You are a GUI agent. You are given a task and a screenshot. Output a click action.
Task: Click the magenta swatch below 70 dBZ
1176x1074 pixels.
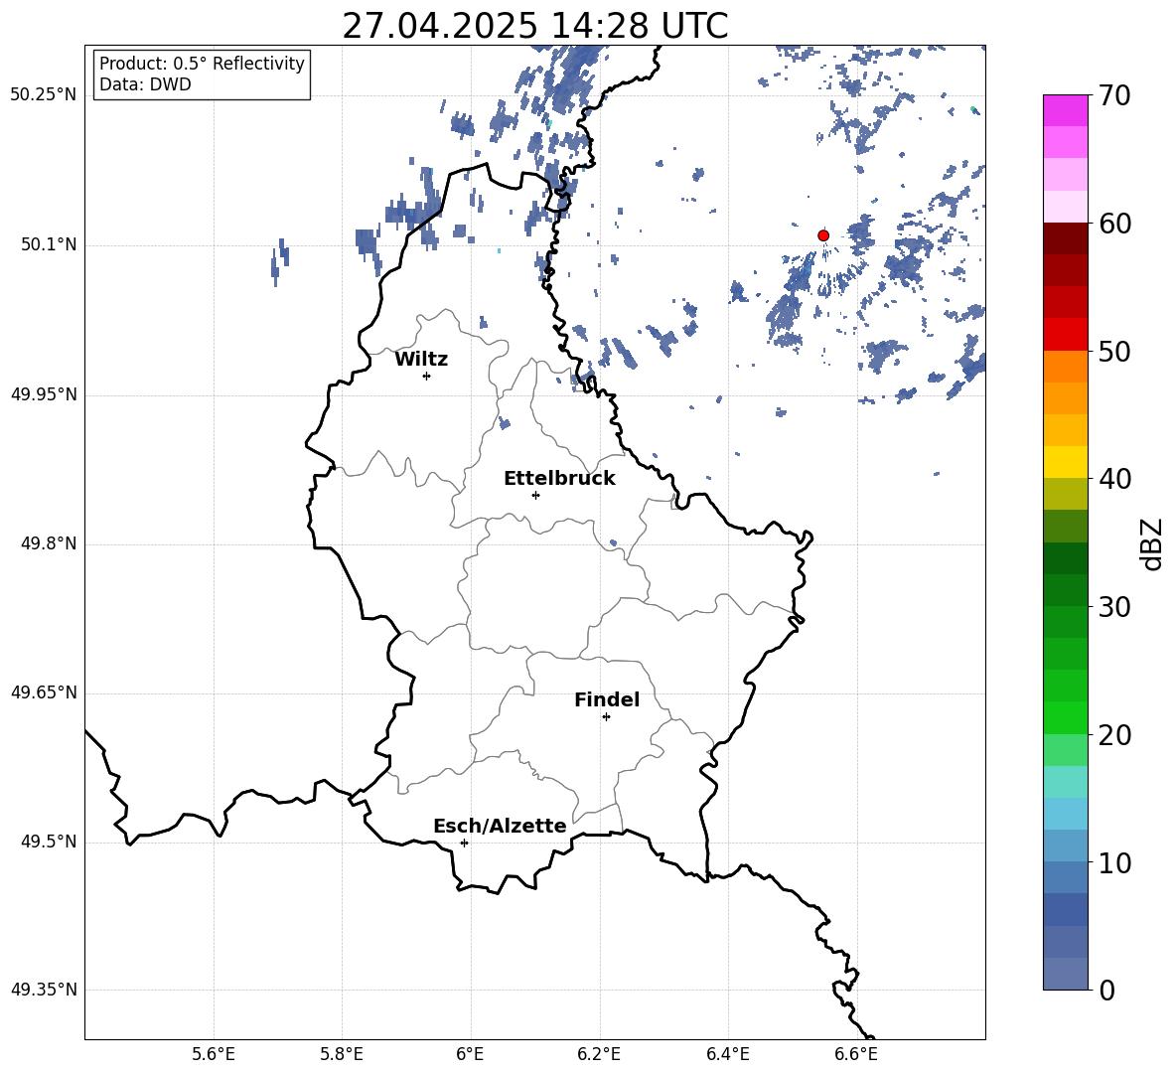click(x=1066, y=110)
